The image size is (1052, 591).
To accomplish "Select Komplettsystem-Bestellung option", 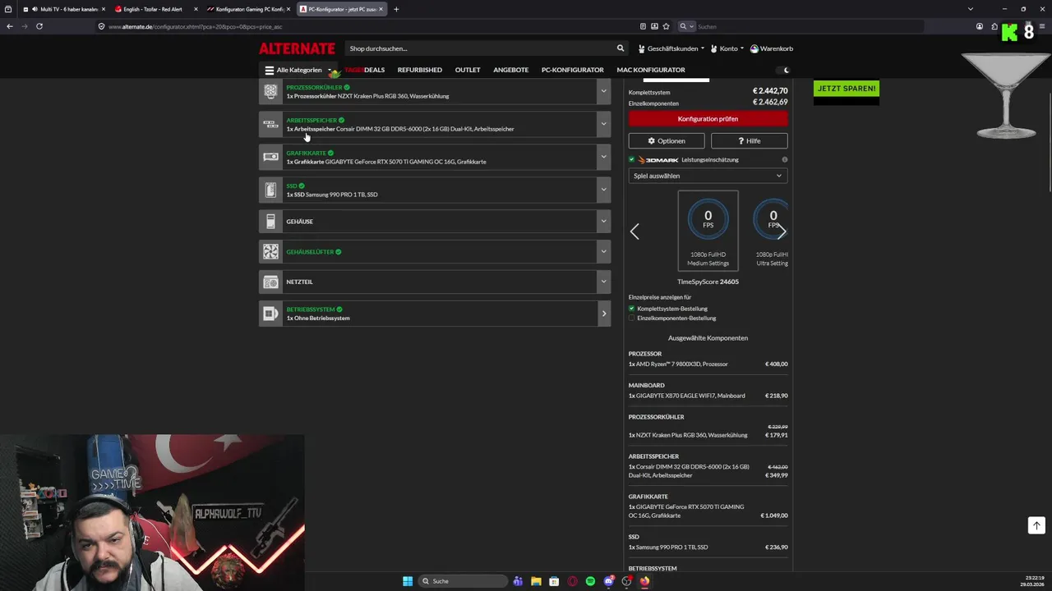I will tap(632, 309).
